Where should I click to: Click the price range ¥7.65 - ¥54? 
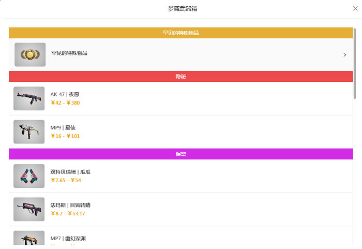click(66, 180)
